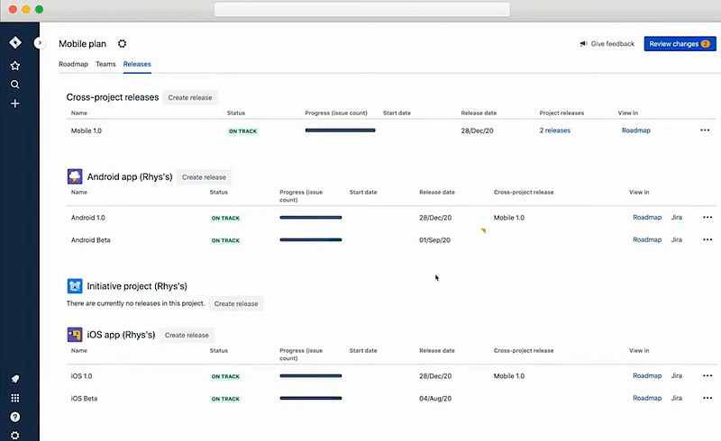Switch to the Teams tab

(105, 64)
